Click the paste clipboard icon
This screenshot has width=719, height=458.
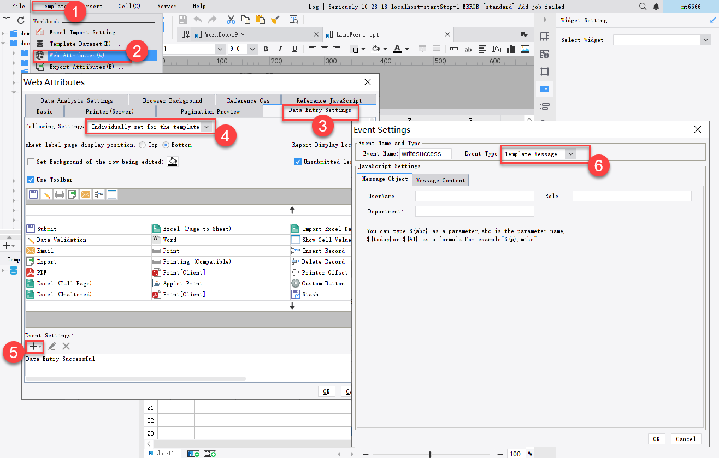(261, 20)
